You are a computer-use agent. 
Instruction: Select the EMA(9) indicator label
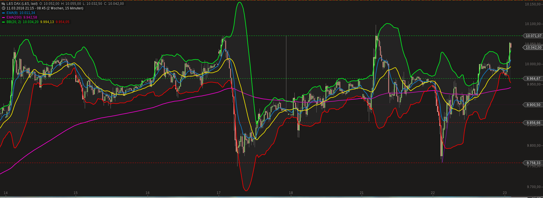tap(12, 13)
